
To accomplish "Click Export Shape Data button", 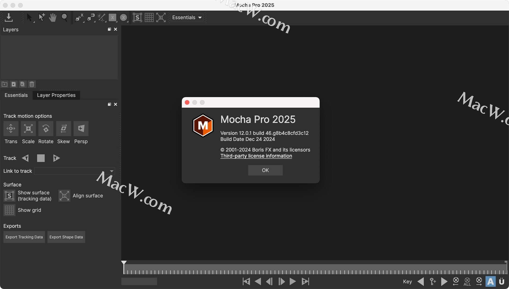I will click(x=66, y=237).
